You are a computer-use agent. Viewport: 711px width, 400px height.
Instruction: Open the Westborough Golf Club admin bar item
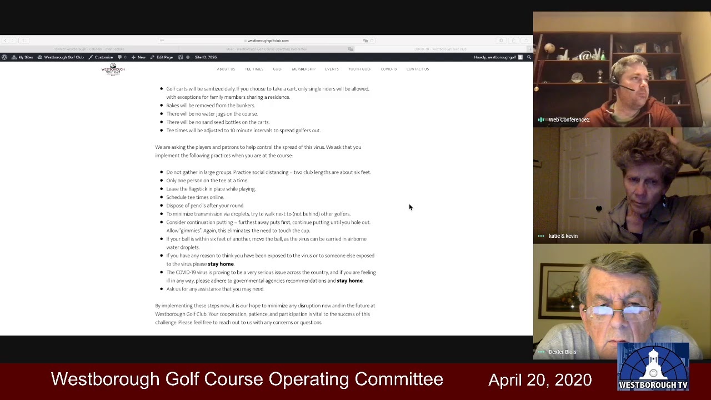[61, 57]
